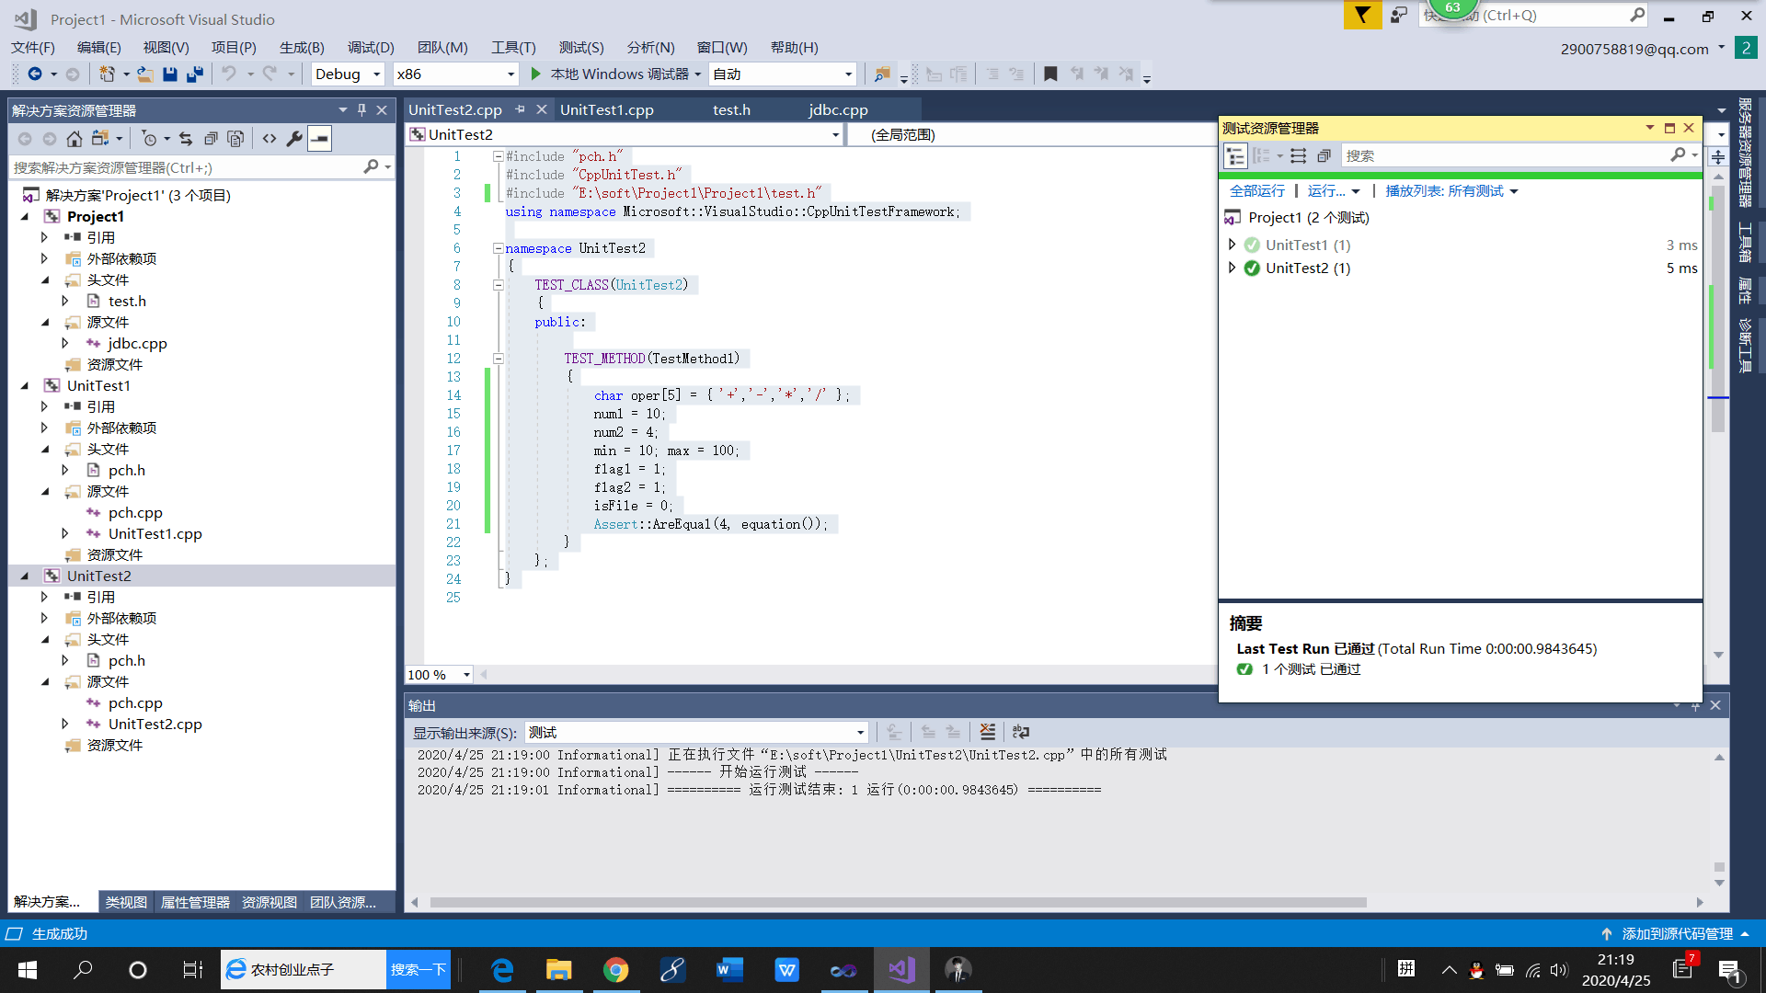
Task: Expand the UnitTest1 test group
Action: coord(1232,245)
